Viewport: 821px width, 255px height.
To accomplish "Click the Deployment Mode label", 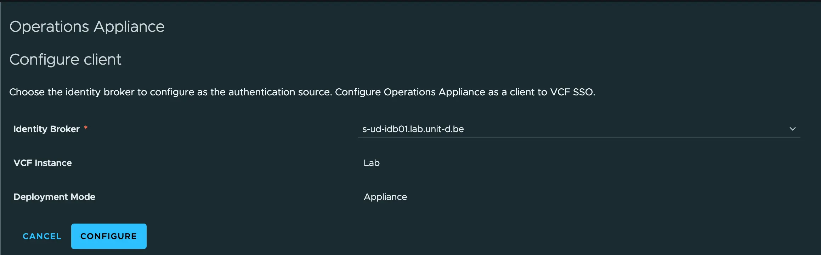I will (54, 197).
